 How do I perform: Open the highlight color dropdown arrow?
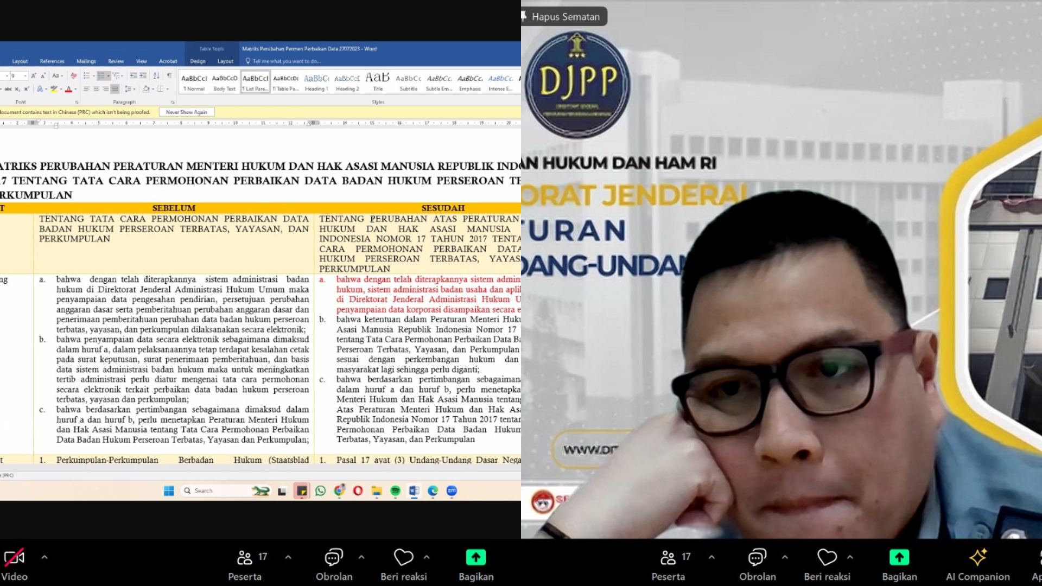coord(61,89)
